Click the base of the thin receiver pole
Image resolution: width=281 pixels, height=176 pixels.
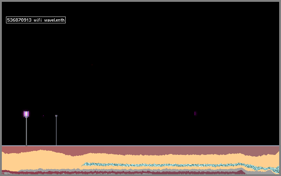click(x=56, y=145)
